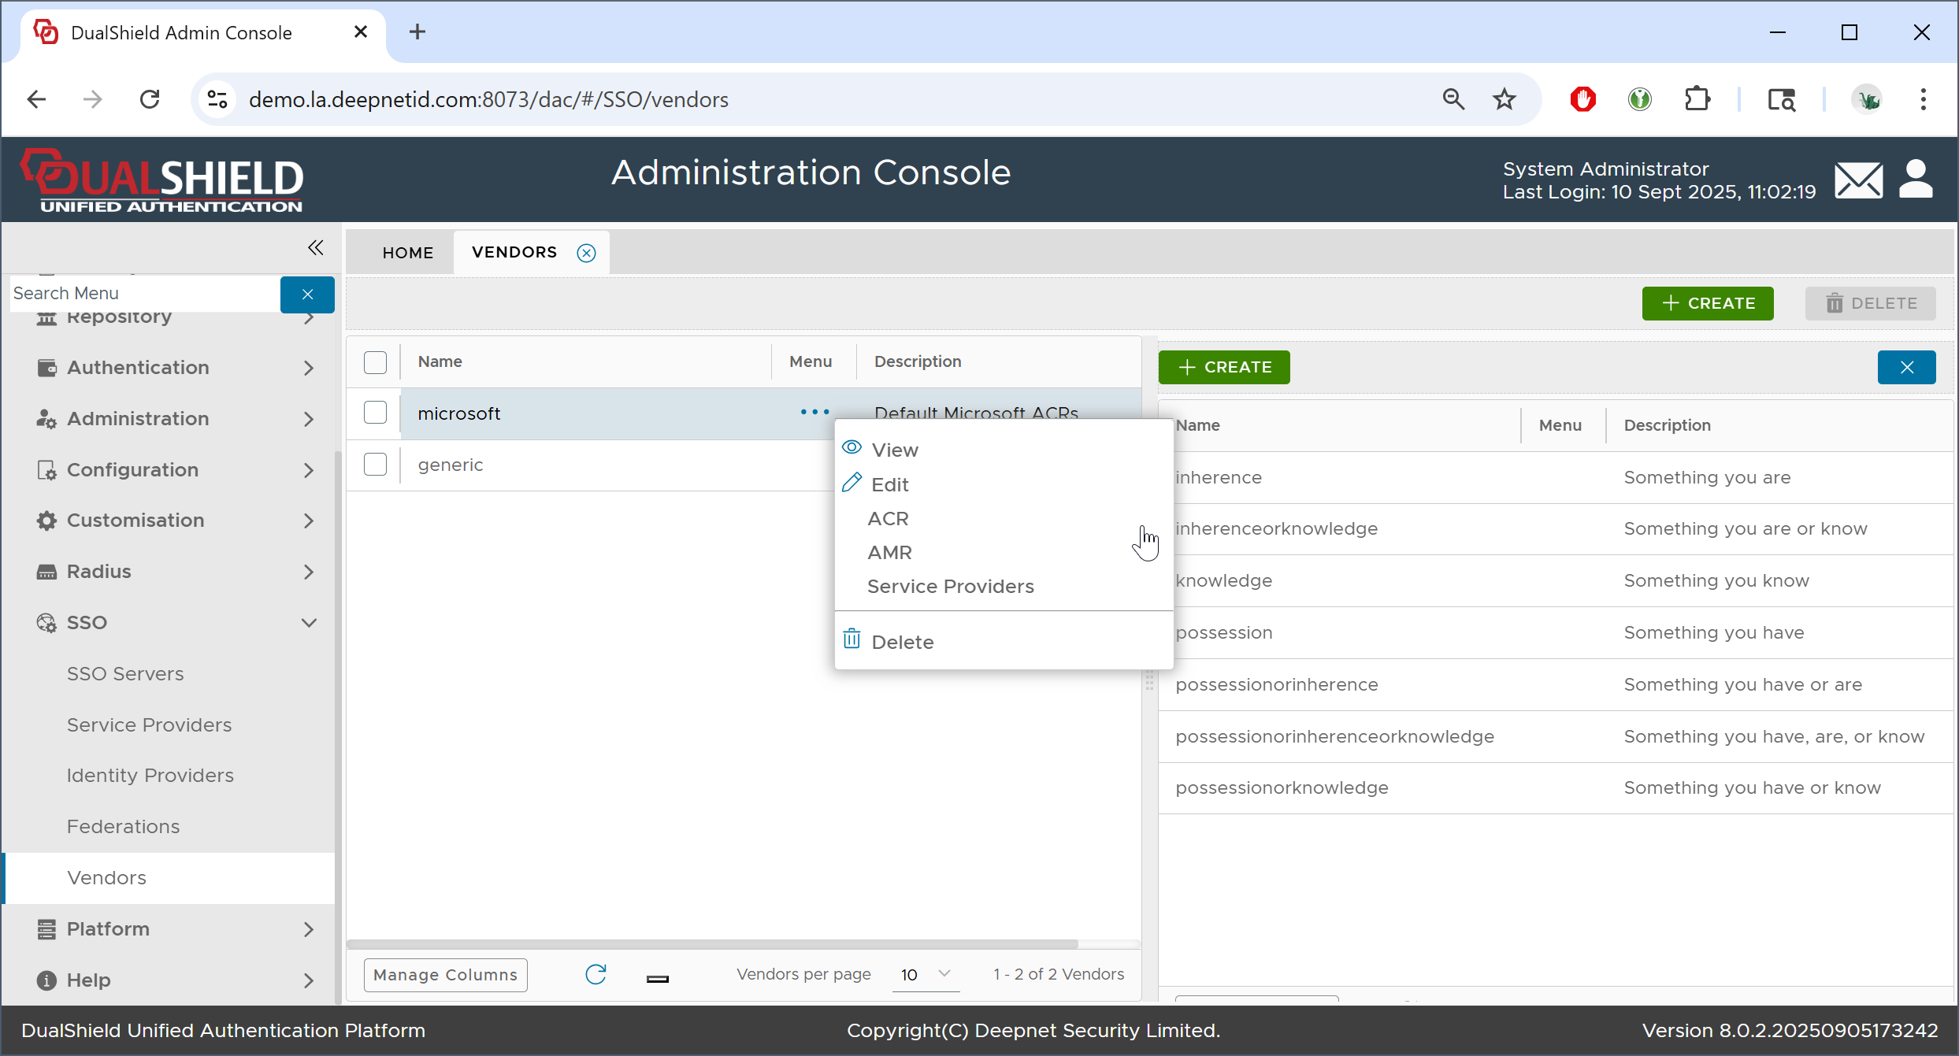The height and width of the screenshot is (1056, 1959).
Task: Select Service Providers in context menu
Action: coord(950,586)
